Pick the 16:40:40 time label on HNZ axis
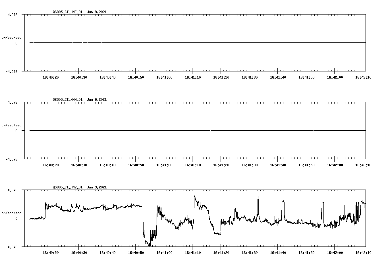386x263 pixels. click(x=107, y=253)
